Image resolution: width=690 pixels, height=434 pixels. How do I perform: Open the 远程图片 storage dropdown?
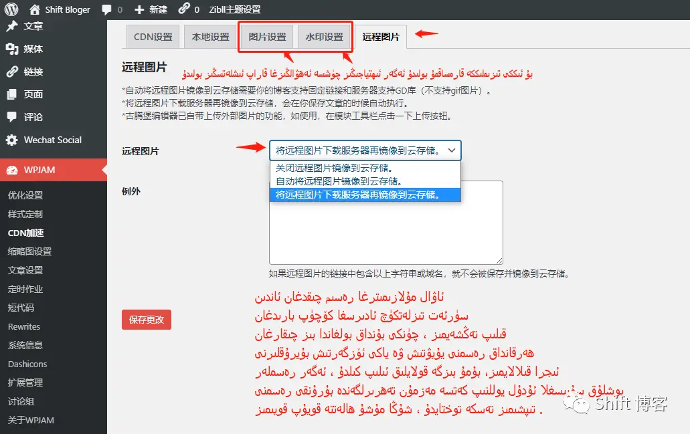pos(365,150)
